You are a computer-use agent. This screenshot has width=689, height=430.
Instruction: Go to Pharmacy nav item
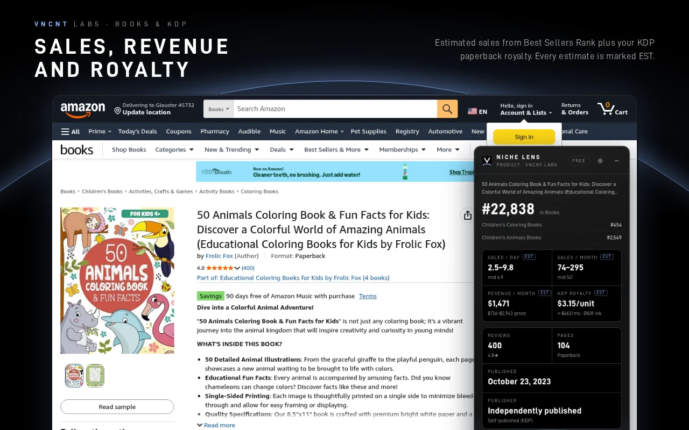[x=215, y=132]
